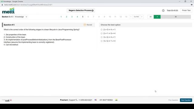This screenshot has height=109, width=194.
Task: Jump to question 3
Action: (72, 17)
